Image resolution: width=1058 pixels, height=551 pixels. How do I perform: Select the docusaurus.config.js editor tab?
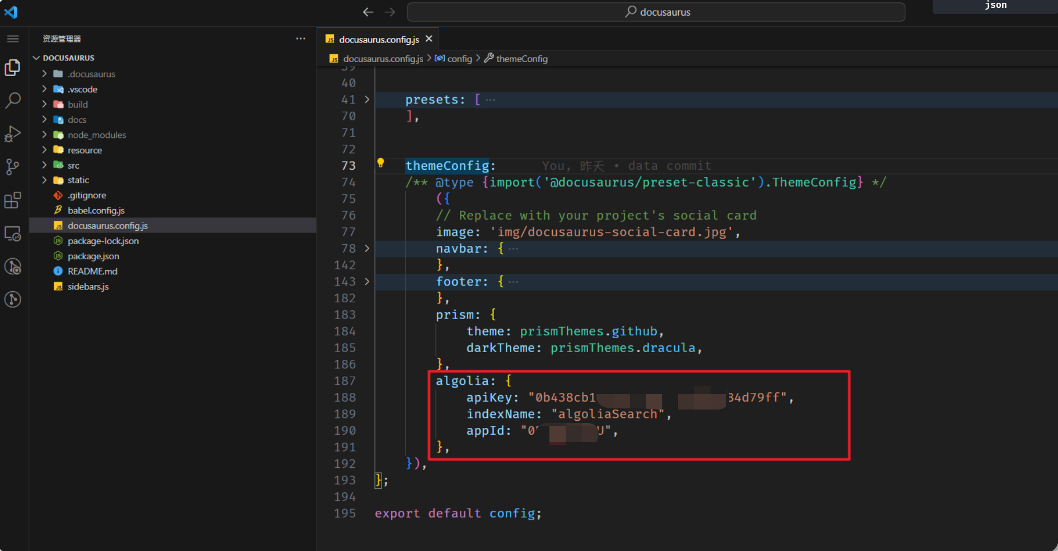point(378,39)
